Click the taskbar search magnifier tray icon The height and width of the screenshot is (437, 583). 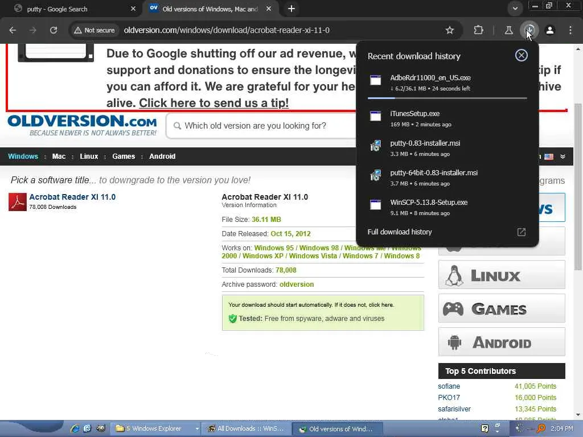click(x=541, y=428)
